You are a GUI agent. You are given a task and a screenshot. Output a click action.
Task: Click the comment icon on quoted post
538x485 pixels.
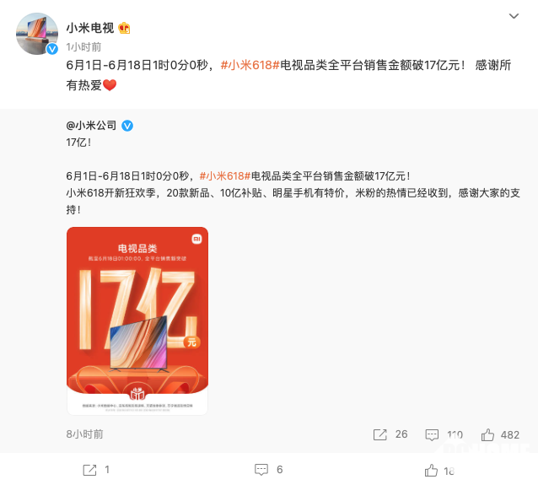[x=432, y=435]
